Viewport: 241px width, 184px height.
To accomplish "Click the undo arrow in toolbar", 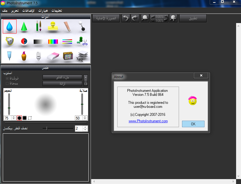I will click(126, 18).
